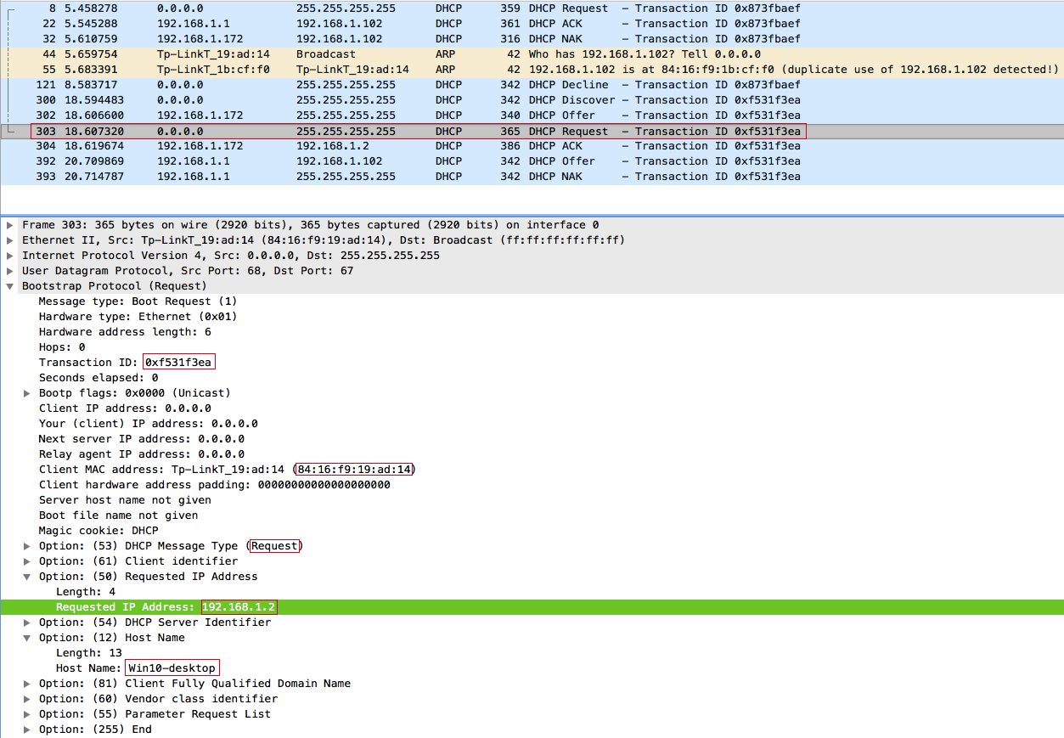Expand the Bootp flags field

(x=27, y=393)
